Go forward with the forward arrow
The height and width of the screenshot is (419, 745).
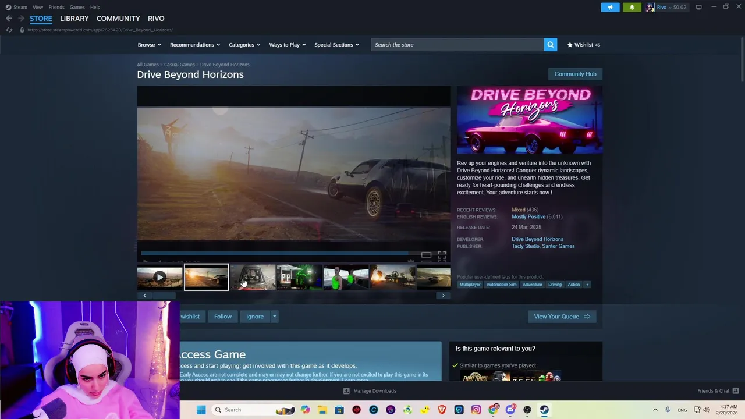(x=21, y=19)
